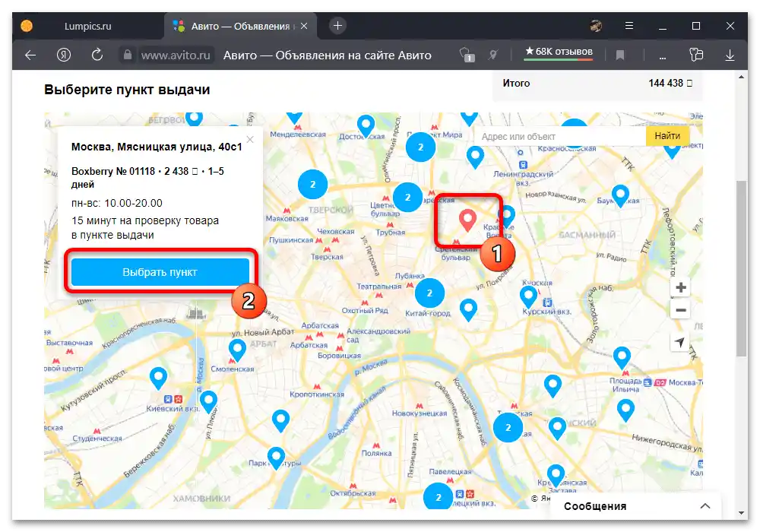Viewport: 760px width, 532px height.
Task: Open the three-dot more options in address bar
Action: (x=662, y=58)
